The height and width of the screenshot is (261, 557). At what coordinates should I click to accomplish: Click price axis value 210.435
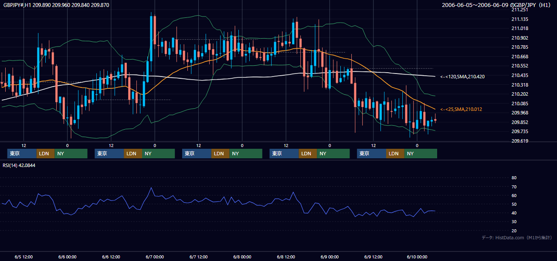coord(520,75)
